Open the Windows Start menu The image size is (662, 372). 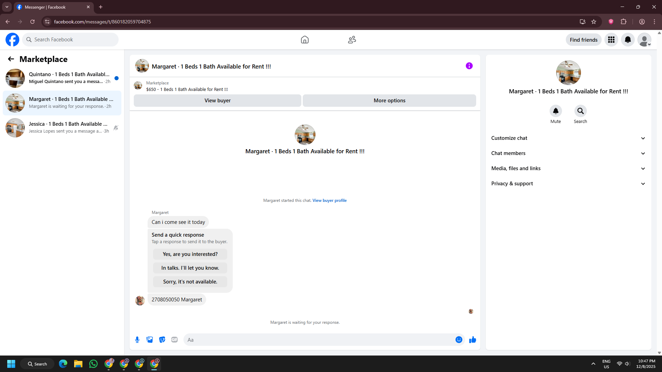(x=11, y=364)
